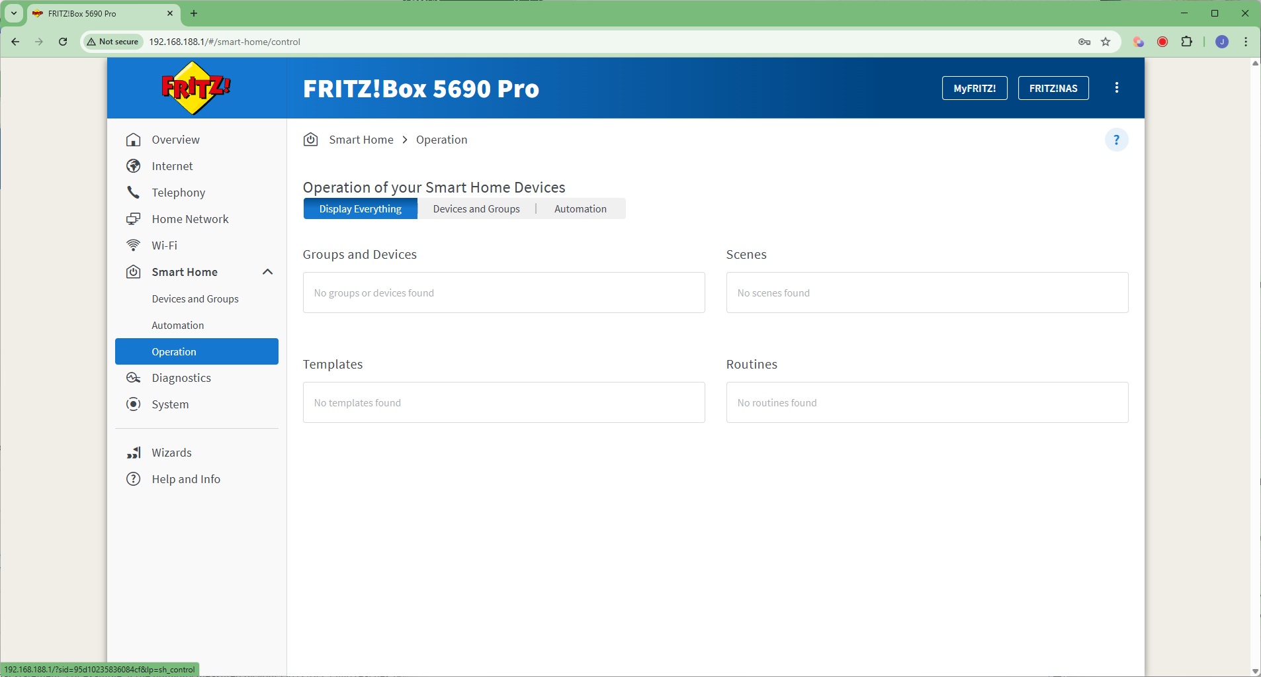Switch to the Devices and Groups tab
This screenshot has width=1261, height=677.
click(476, 209)
